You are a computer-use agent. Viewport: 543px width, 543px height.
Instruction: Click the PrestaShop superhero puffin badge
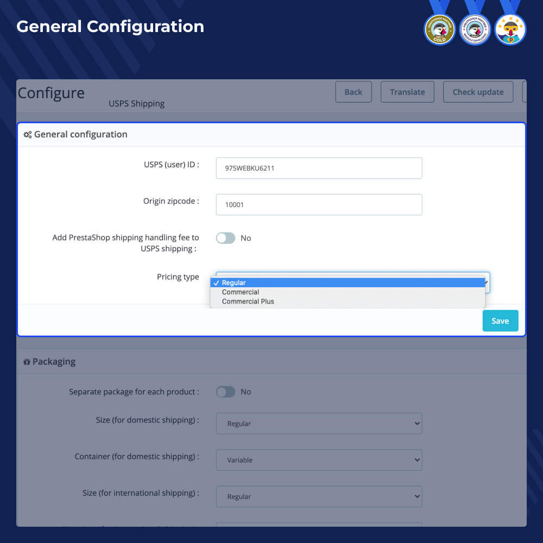[x=510, y=29]
